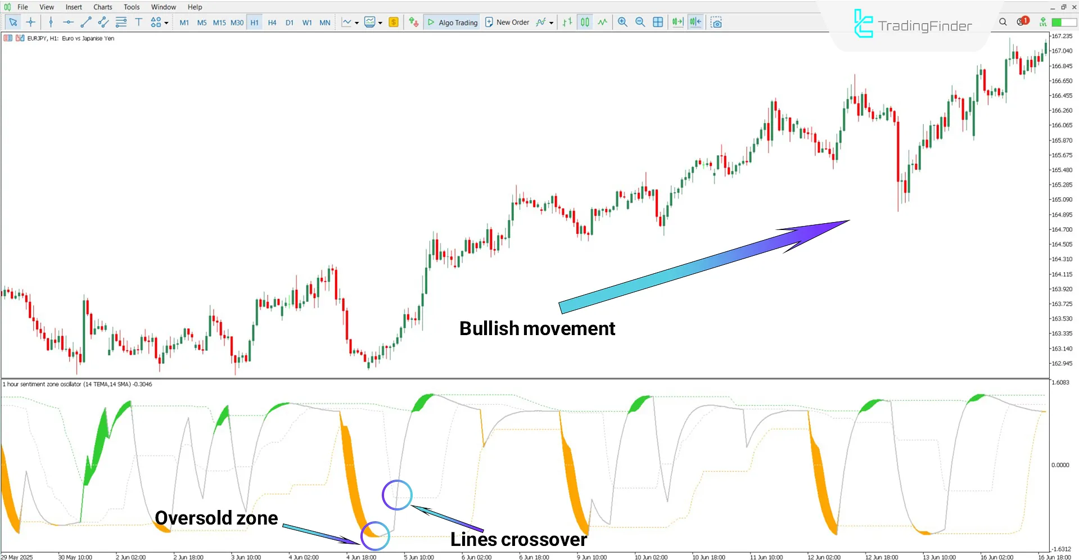
Task: Toggle the chart shift option
Action: pos(695,22)
